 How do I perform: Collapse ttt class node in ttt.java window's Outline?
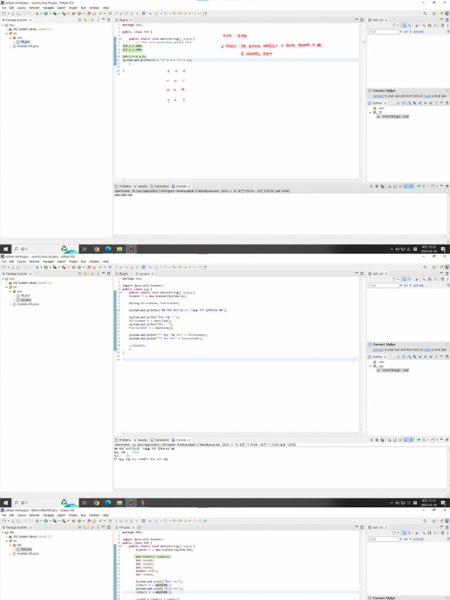370,112
